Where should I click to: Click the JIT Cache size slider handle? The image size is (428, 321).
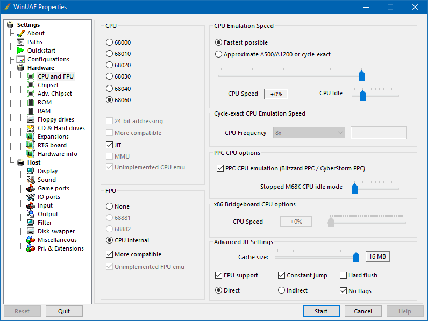[x=356, y=257]
